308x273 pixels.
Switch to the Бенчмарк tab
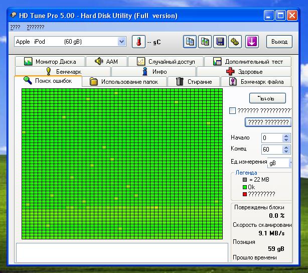pos(63,72)
